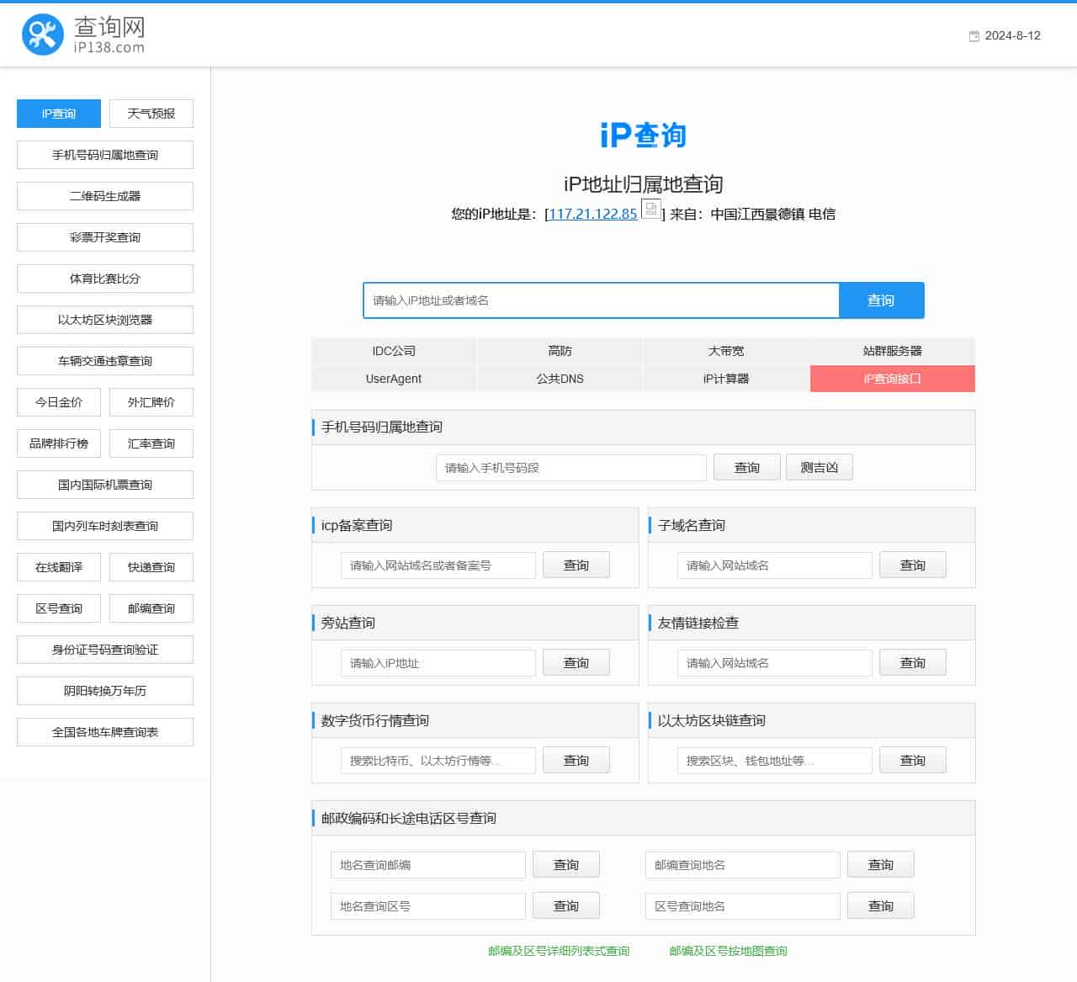
Task: Click the red iP查询接口 button
Action: click(893, 379)
